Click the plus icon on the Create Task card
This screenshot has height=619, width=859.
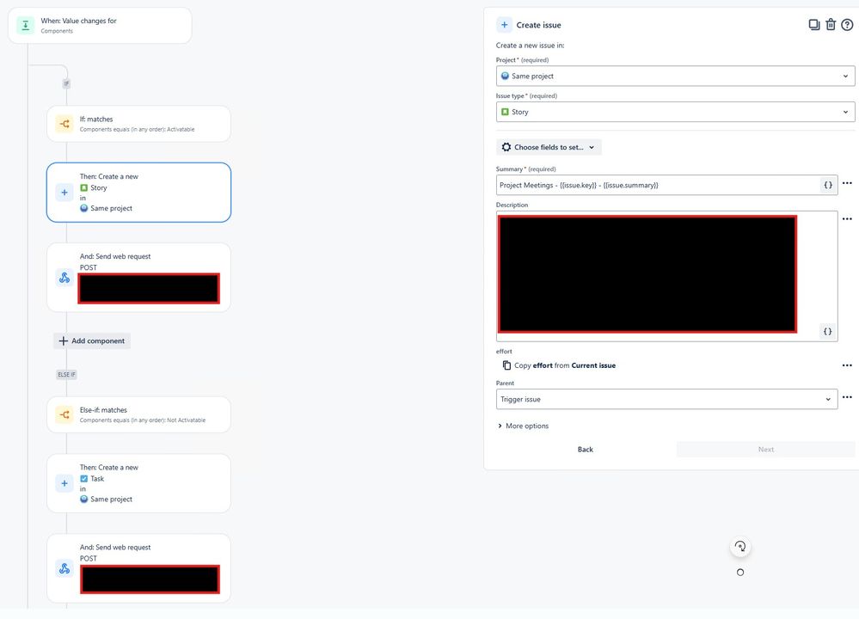pos(64,483)
